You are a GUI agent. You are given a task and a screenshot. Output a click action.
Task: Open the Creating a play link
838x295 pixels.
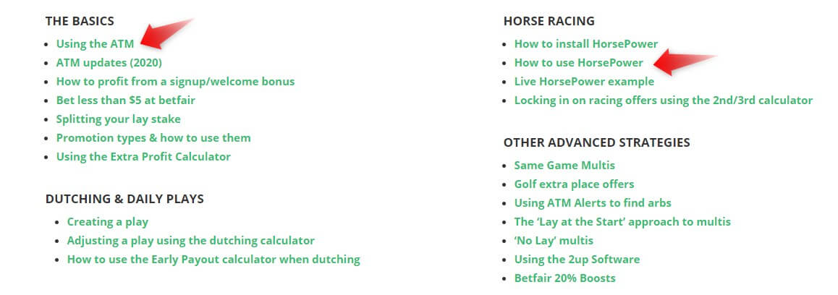[107, 222]
